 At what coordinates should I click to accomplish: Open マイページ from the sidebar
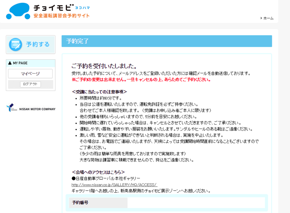click(30, 74)
